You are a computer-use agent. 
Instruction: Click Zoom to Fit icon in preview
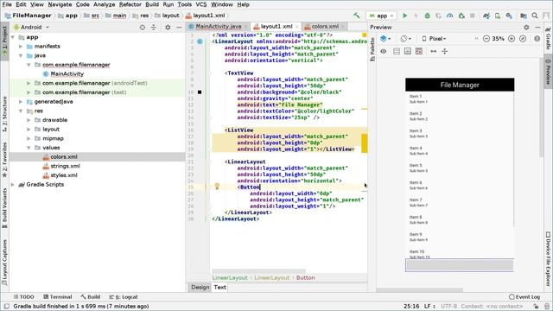pyautogui.click(x=523, y=39)
